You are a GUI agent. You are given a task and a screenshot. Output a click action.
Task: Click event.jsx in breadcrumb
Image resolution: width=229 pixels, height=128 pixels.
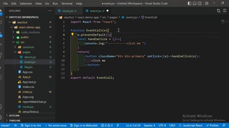[132, 17]
